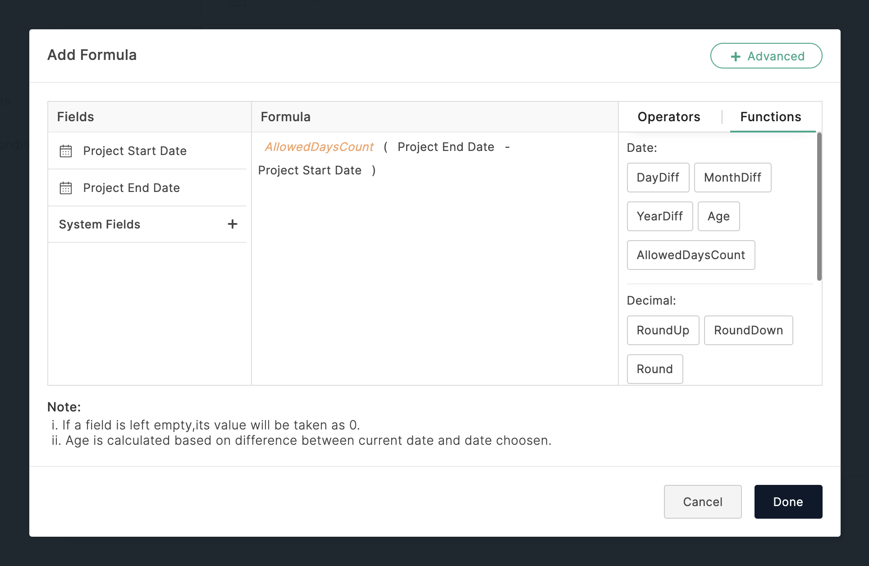Add the AllowedDaysCount function button
This screenshot has width=869, height=566.
[691, 255]
